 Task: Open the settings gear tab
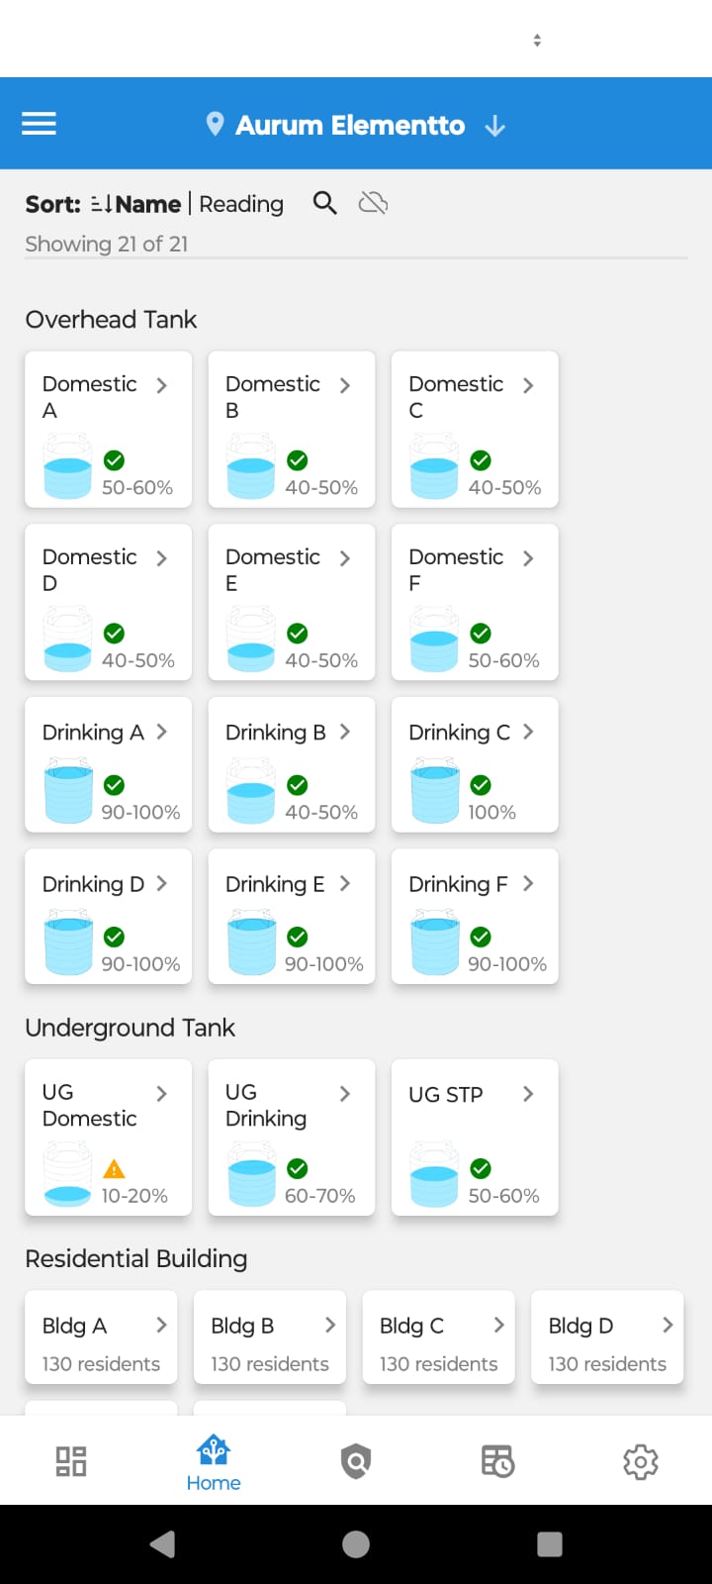click(641, 1461)
